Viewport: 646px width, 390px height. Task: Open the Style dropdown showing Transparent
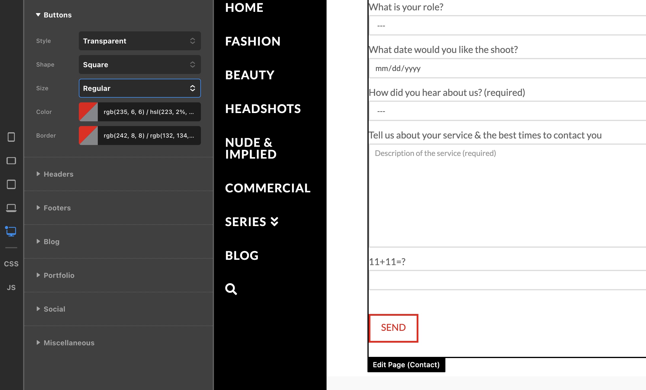pos(140,41)
